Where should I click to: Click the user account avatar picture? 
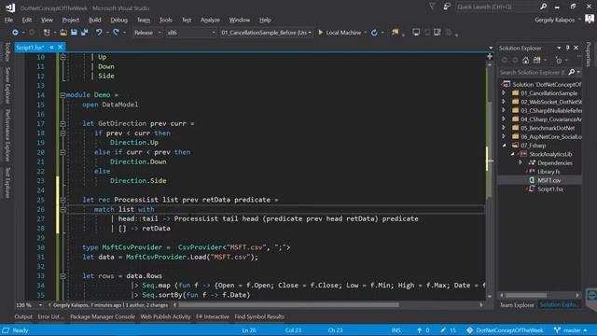click(590, 19)
